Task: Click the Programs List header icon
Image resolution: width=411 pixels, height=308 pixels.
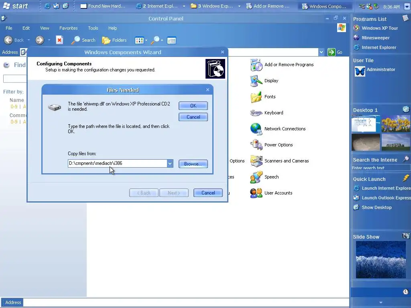Action: [405, 18]
